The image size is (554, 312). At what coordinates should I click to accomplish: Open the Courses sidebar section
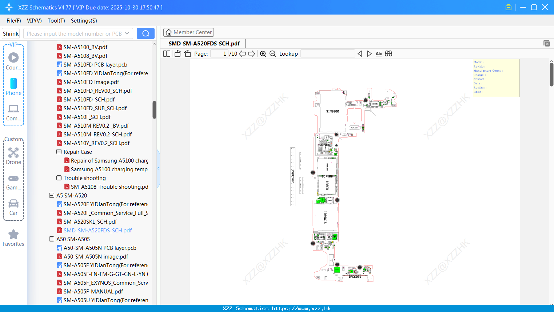point(13,61)
